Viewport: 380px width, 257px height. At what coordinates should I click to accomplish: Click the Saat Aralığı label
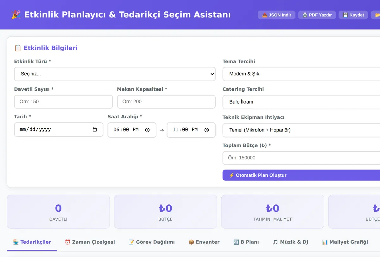125,117
